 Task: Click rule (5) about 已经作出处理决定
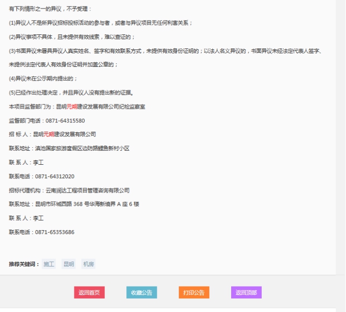(x=71, y=93)
